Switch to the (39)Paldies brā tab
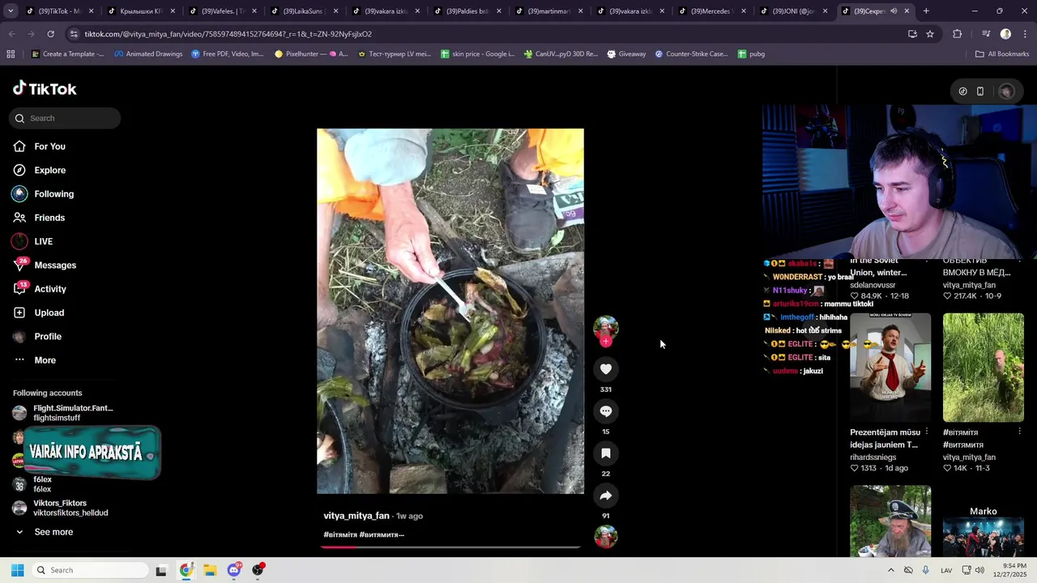The width and height of the screenshot is (1037, 583). click(466, 11)
